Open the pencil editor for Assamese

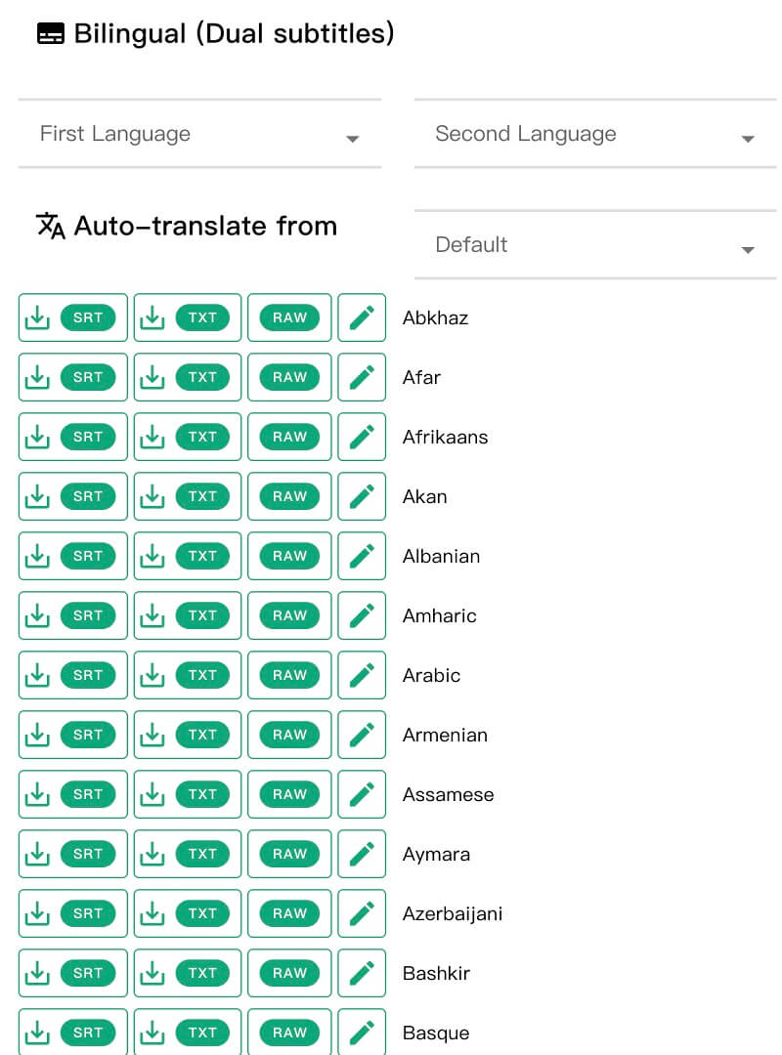[x=362, y=794]
